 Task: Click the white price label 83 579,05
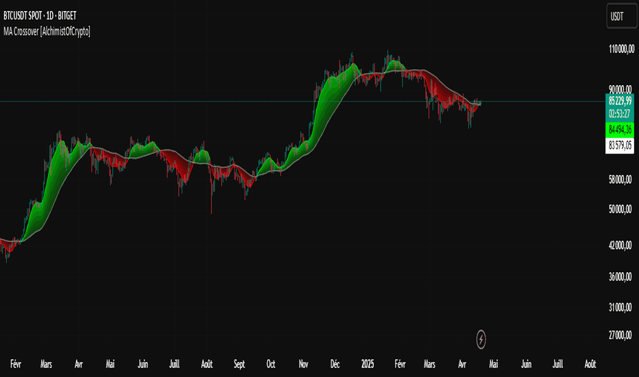(x=620, y=145)
